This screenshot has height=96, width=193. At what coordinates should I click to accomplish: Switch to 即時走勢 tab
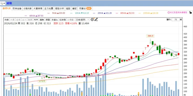pyautogui.click(x=17, y=9)
